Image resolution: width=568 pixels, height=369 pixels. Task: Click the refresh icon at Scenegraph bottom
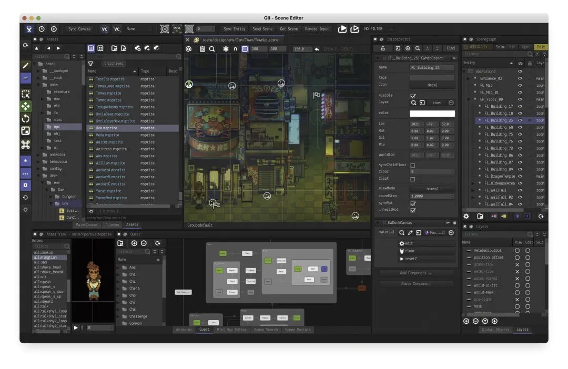[x=541, y=216]
